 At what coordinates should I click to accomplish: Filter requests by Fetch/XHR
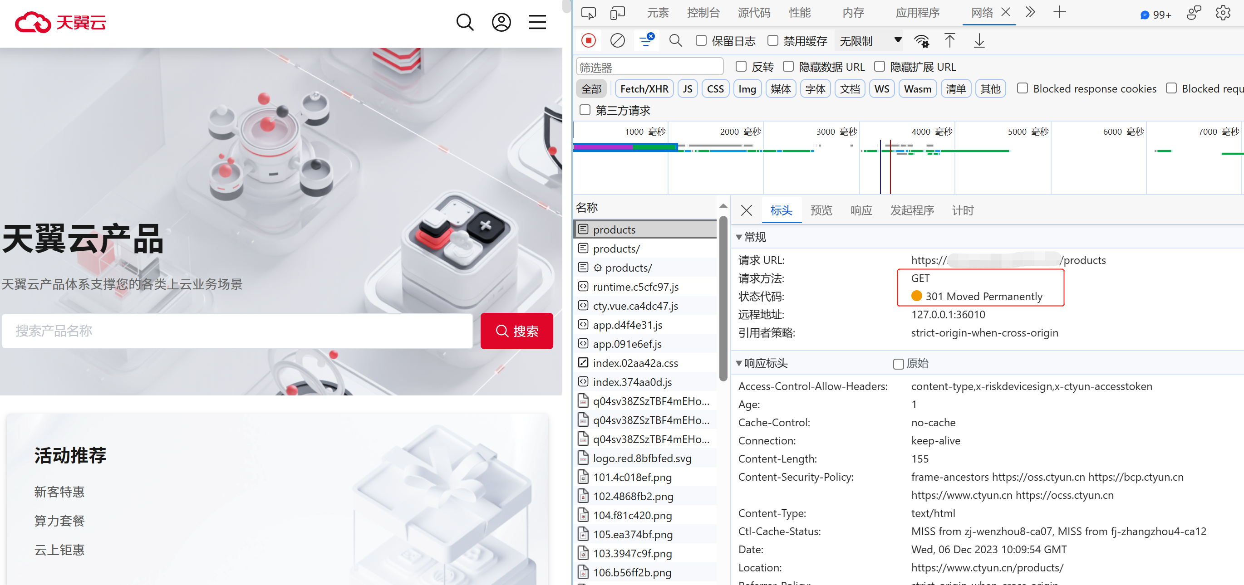pyautogui.click(x=644, y=89)
